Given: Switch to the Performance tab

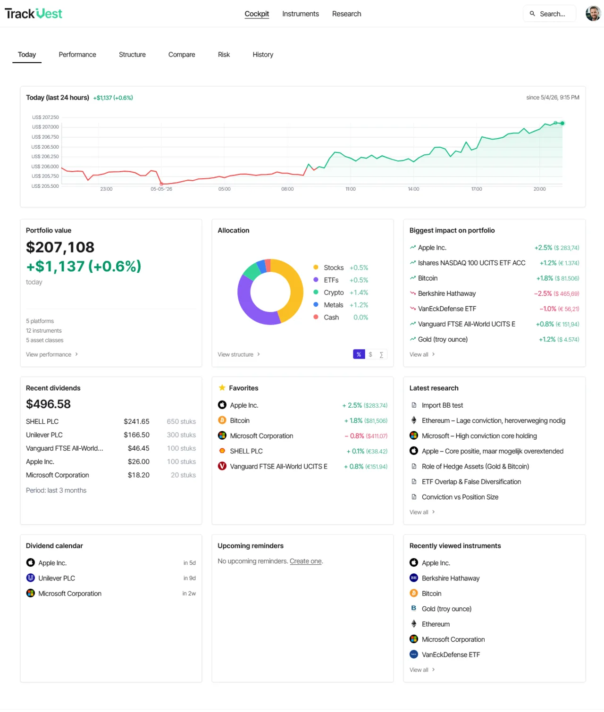Looking at the screenshot, I should coord(77,55).
